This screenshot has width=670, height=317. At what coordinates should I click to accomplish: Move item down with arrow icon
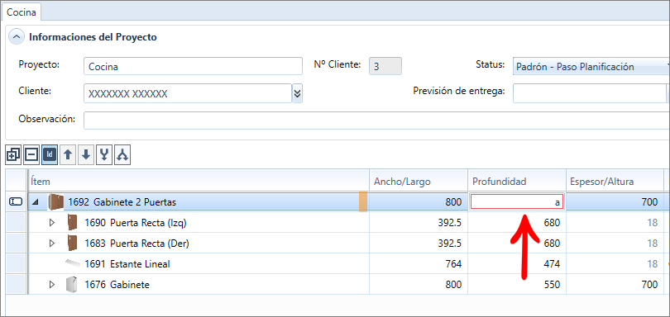click(86, 154)
